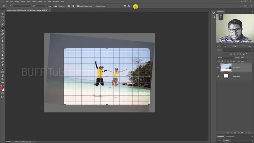Select the Healing Brush tool
The width and height of the screenshot is (254, 143).
2,35
